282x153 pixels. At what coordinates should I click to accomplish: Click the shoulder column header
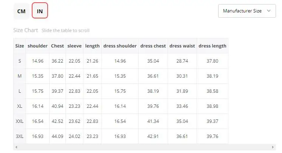click(x=37, y=46)
